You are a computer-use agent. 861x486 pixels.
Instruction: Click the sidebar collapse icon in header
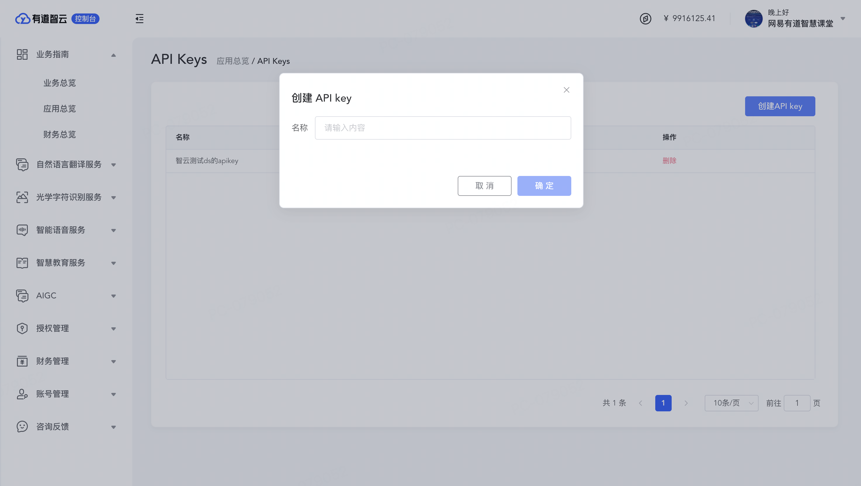139,19
